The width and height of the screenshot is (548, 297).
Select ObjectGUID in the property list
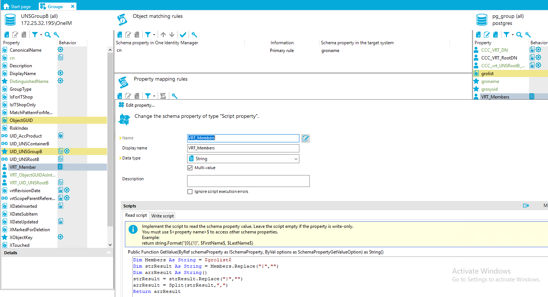(x=21, y=120)
